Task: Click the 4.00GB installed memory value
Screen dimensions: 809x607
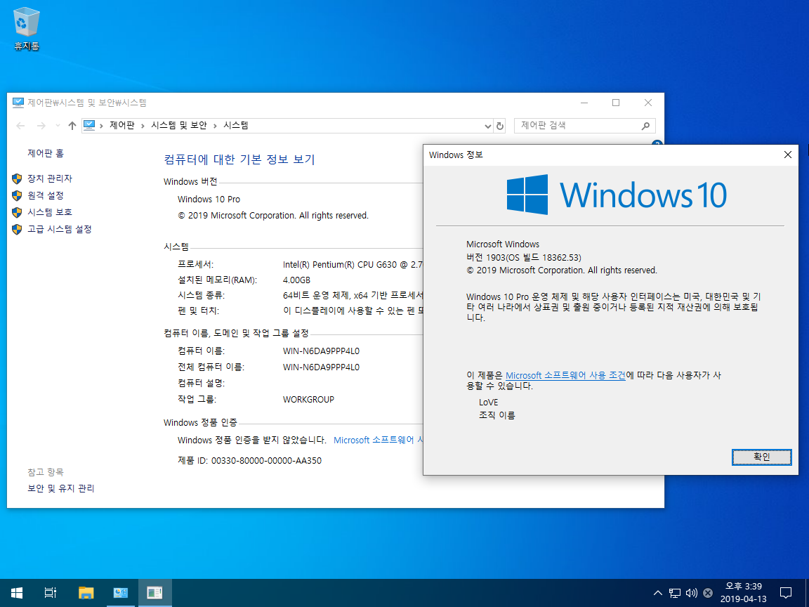Action: point(296,280)
